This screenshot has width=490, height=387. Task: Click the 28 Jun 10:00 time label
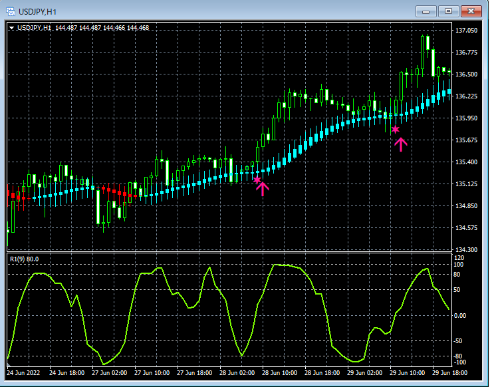click(x=279, y=373)
